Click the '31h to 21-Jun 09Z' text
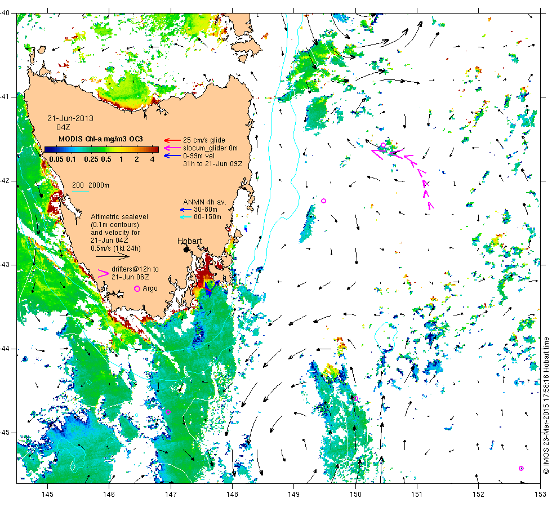The height and width of the screenshot is (507, 552). [213, 164]
